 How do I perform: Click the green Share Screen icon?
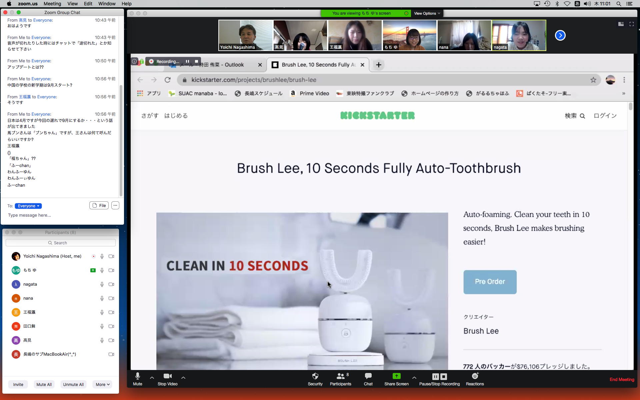396,376
